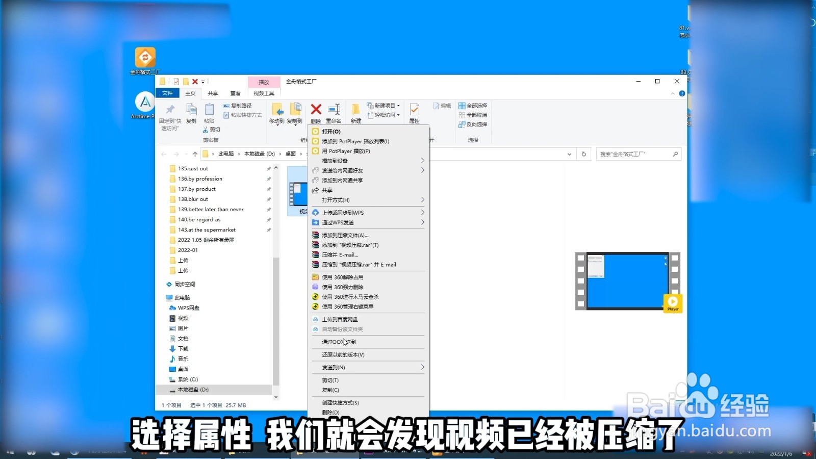The width and height of the screenshot is (816, 459).
Task: Choose 使用 360进行木马云查杀 menu item
Action: point(368,297)
